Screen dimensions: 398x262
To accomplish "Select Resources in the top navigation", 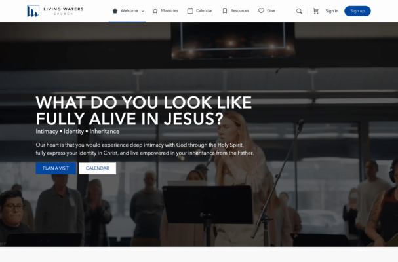I will tap(239, 11).
